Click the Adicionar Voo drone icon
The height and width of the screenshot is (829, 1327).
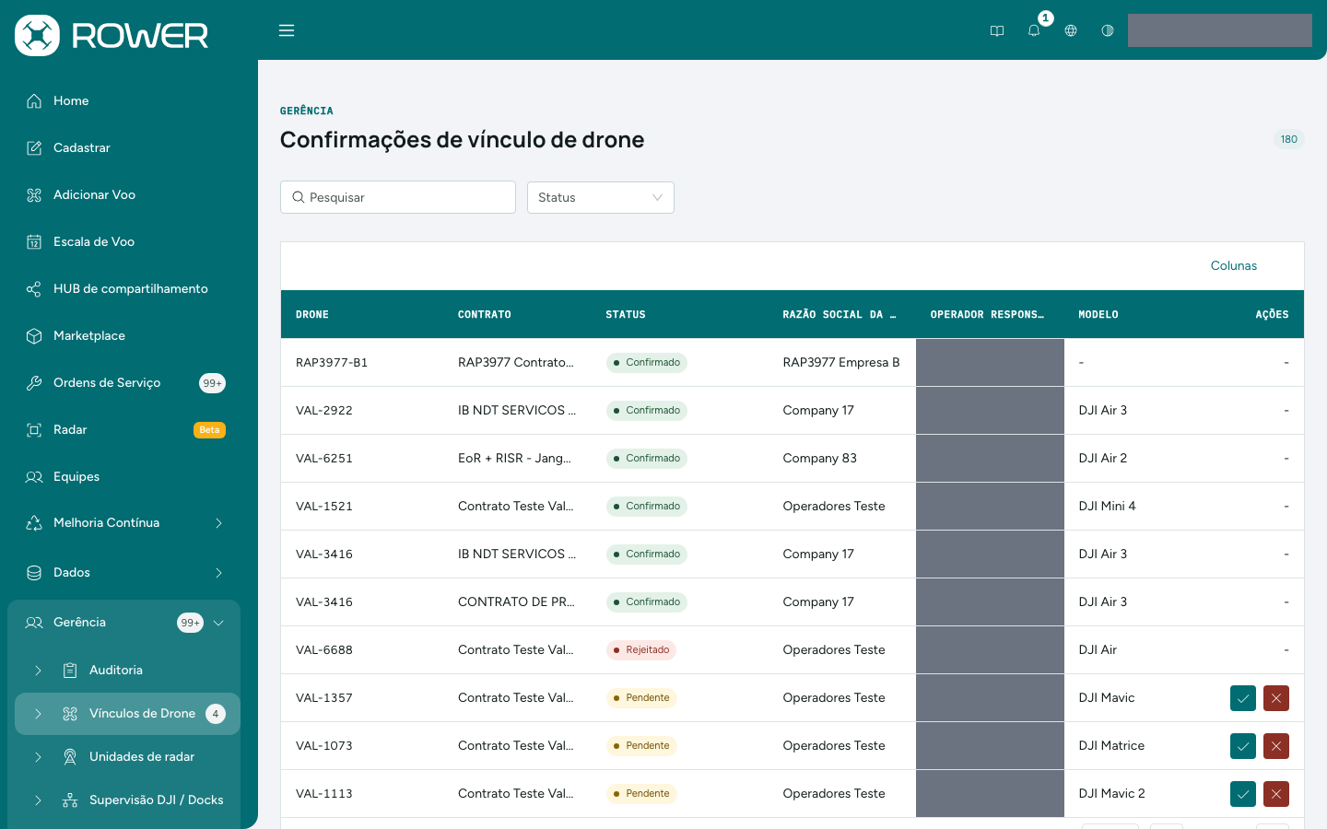tap(34, 194)
